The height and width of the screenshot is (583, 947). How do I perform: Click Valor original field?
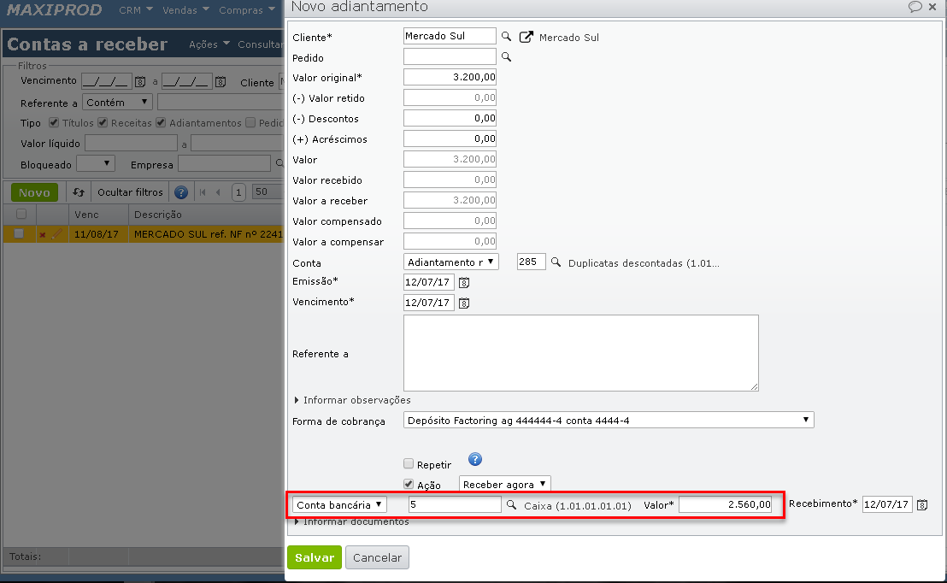point(450,77)
